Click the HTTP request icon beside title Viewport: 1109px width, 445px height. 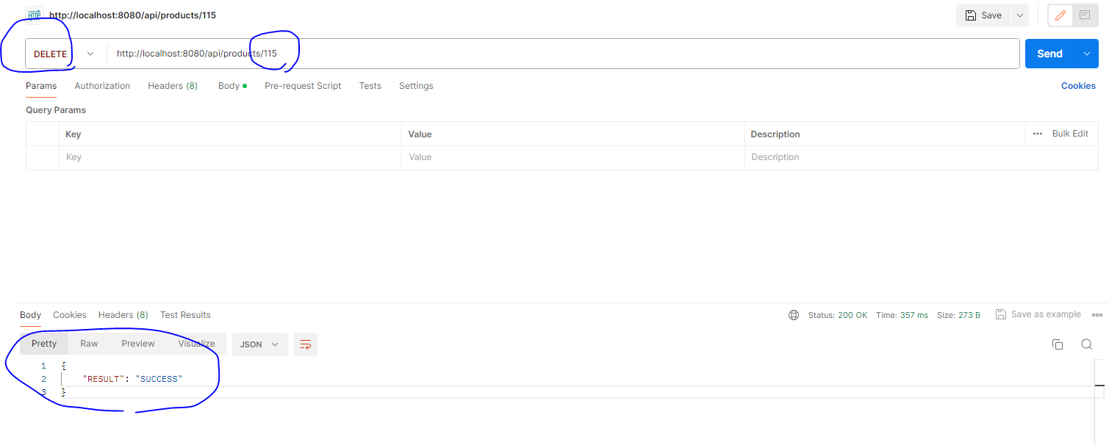pos(35,15)
